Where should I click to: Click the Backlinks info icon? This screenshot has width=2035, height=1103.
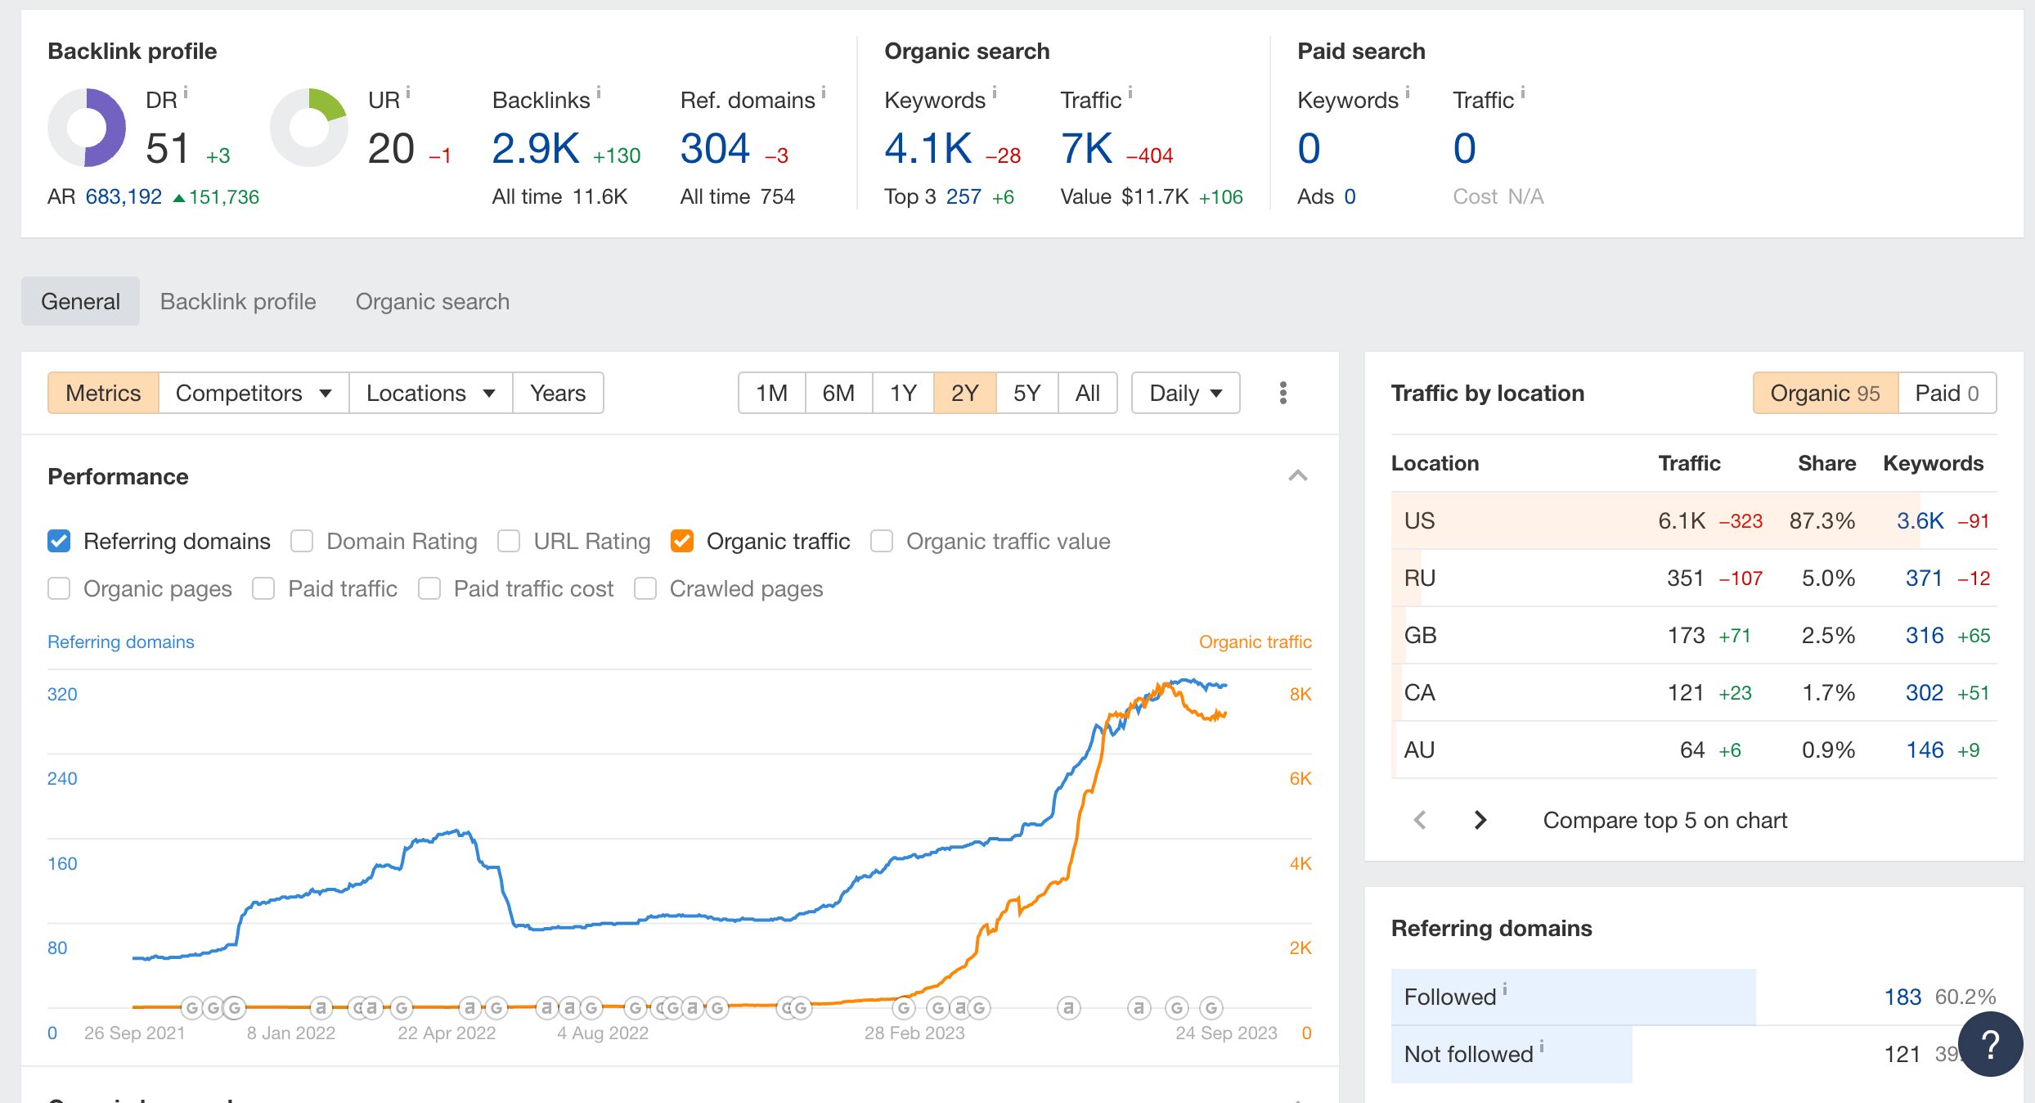(599, 92)
